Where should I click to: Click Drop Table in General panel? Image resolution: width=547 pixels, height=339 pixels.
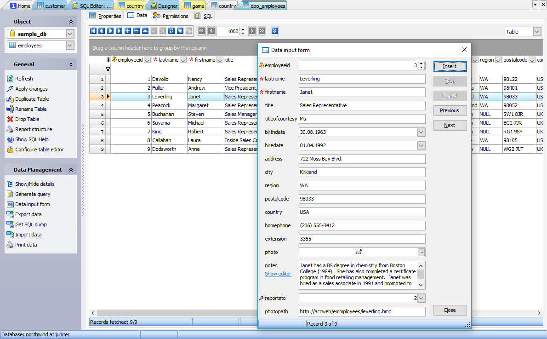pyautogui.click(x=27, y=119)
